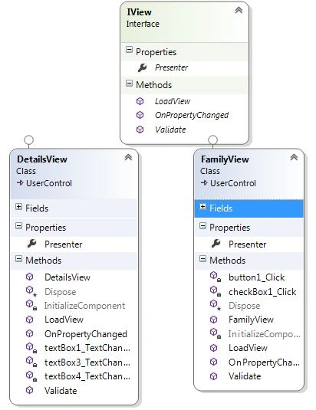
Task: Select the OnPropertyChanged method in IView
Action: [192, 115]
